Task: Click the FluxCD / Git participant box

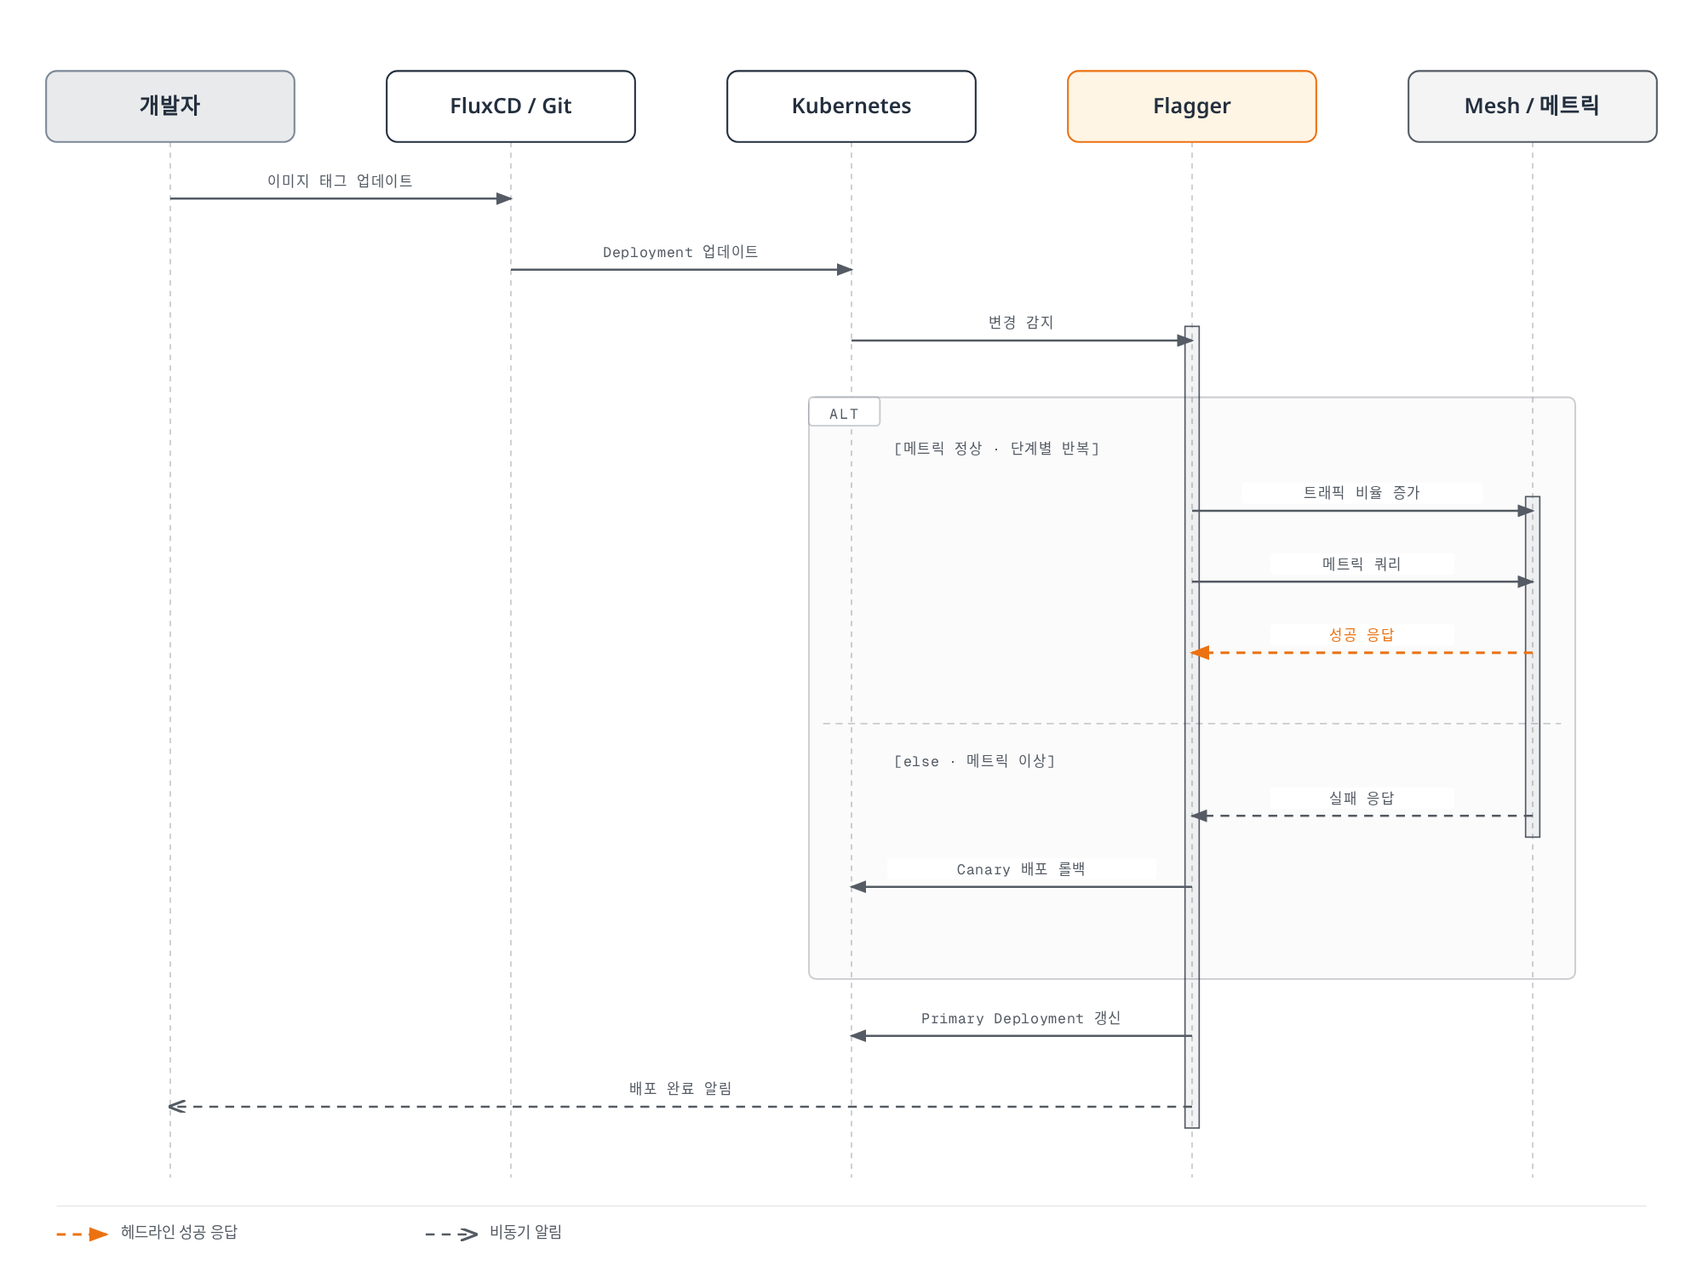Action: 511,106
